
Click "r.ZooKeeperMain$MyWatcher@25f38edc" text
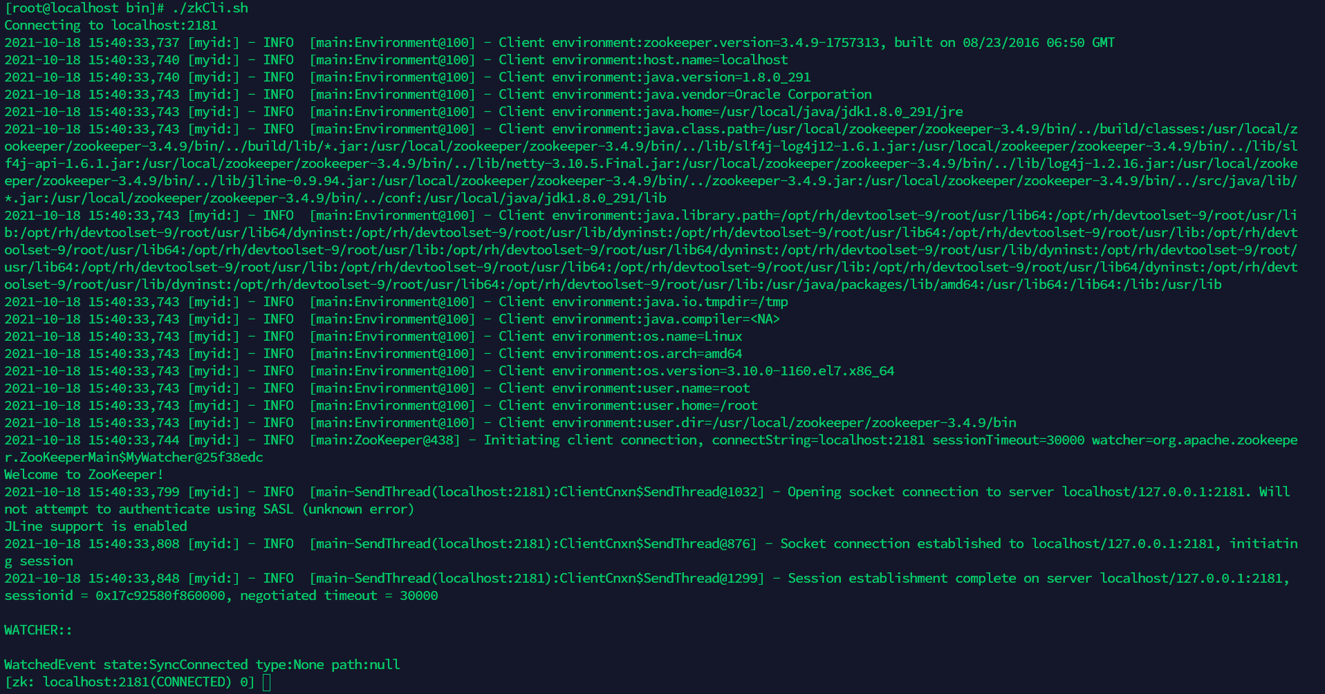pyautogui.click(x=133, y=458)
